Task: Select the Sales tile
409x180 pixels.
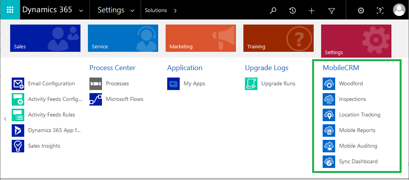Action: [x=45, y=38]
